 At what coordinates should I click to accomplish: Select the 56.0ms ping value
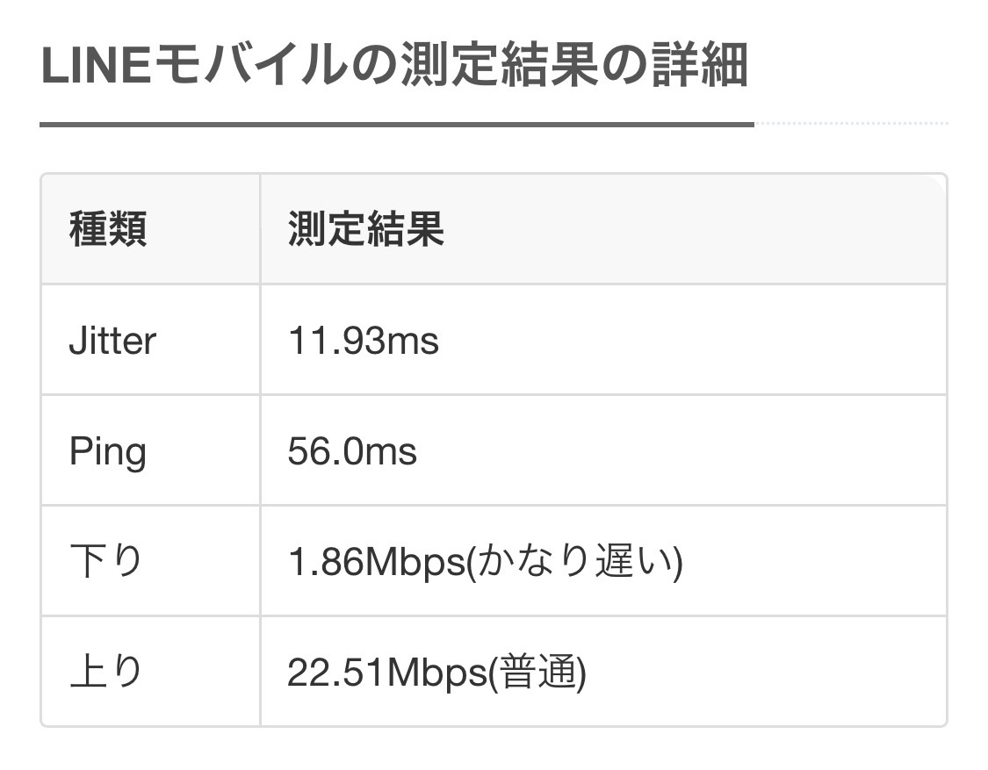pyautogui.click(x=352, y=452)
